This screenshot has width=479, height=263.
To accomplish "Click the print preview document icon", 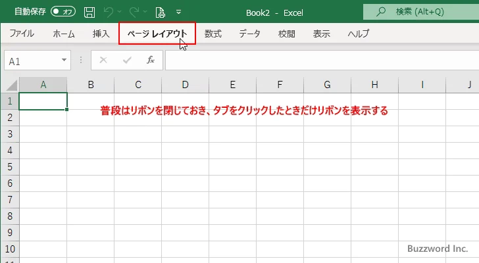I will pyautogui.click(x=161, y=12).
